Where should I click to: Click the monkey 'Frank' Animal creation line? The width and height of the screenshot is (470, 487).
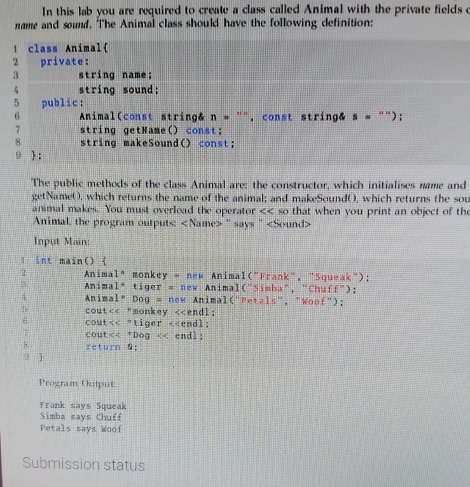(x=227, y=276)
